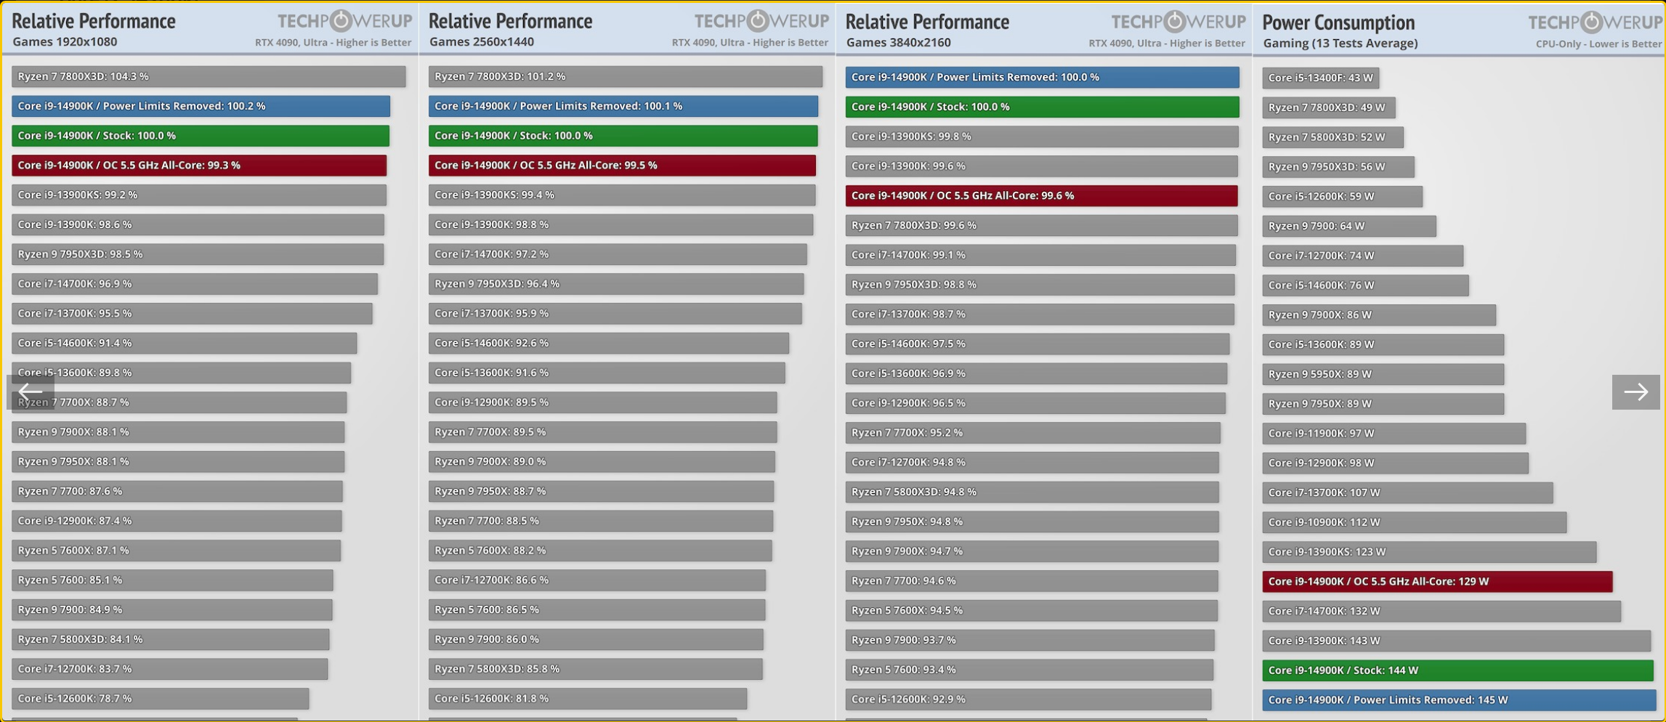Click 'Ryzen 7 7700X: 95.2 %' bar
The height and width of the screenshot is (722, 1666).
coord(1033,433)
